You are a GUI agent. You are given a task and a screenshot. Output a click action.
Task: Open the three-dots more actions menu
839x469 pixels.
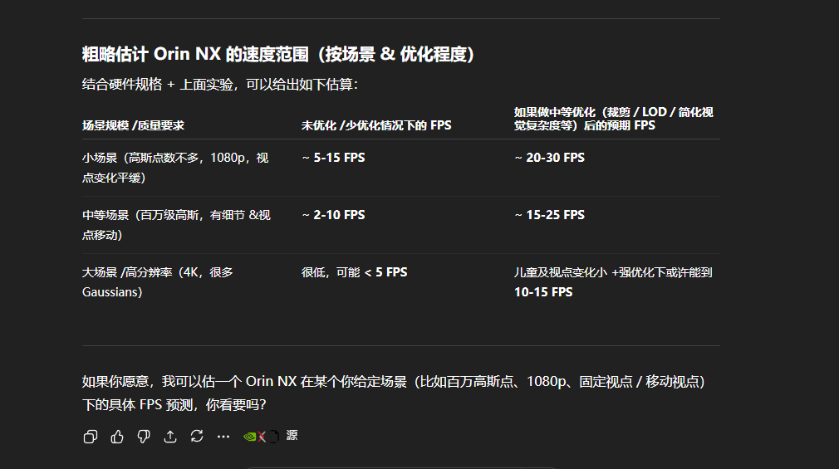point(223,437)
